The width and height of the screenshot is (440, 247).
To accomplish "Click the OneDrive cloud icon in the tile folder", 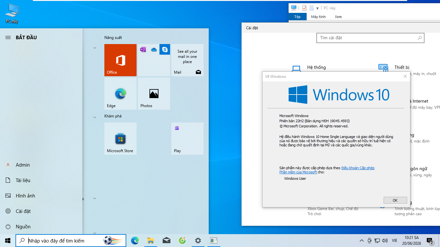I will point(154,50).
